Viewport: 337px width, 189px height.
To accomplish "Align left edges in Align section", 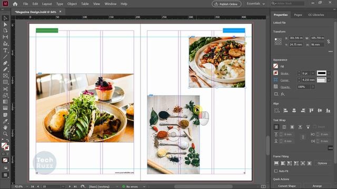I will tap(285, 111).
